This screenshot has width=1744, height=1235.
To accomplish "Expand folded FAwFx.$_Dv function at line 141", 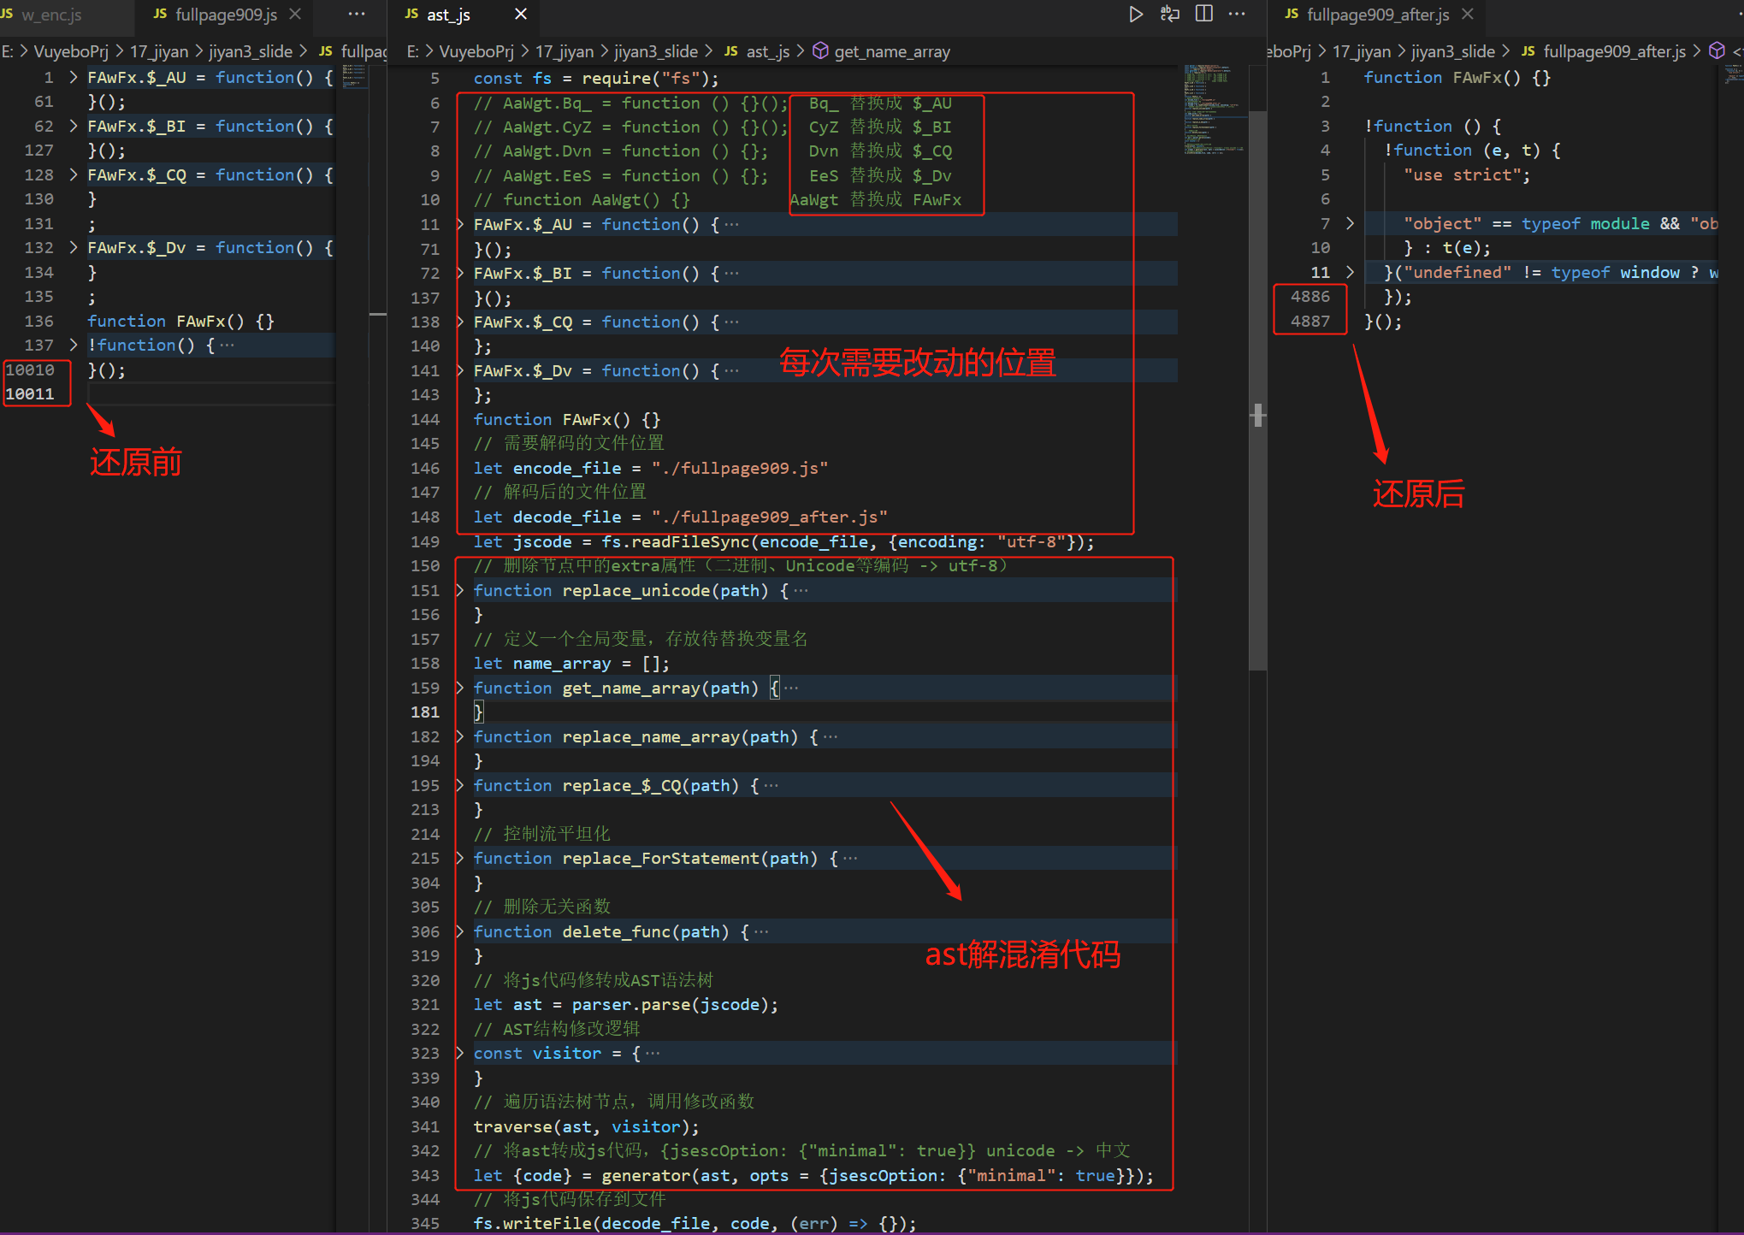I will click(460, 371).
